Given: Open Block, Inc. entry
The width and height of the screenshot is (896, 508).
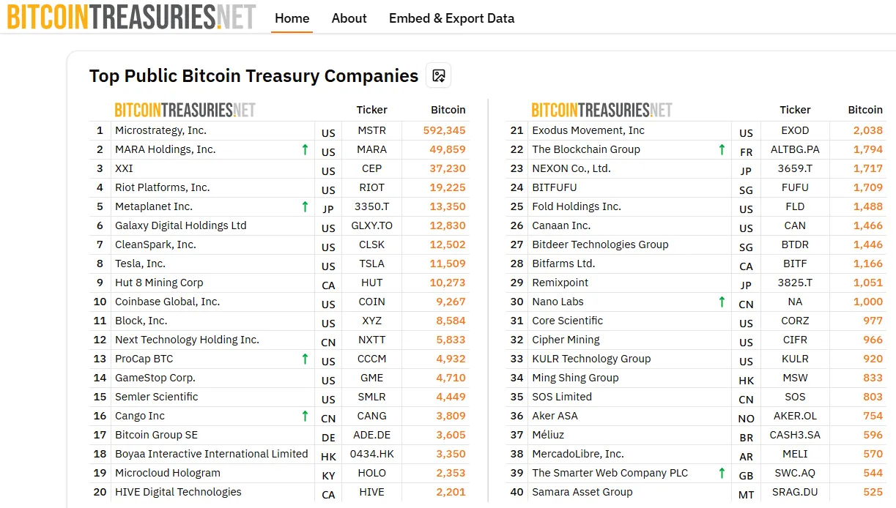Looking at the screenshot, I should (x=141, y=321).
